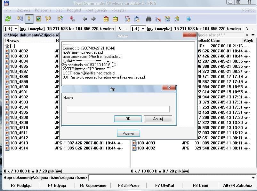The image size is (257, 191).
Task: Go forward with the right arrow icon
Action: click(93, 19)
